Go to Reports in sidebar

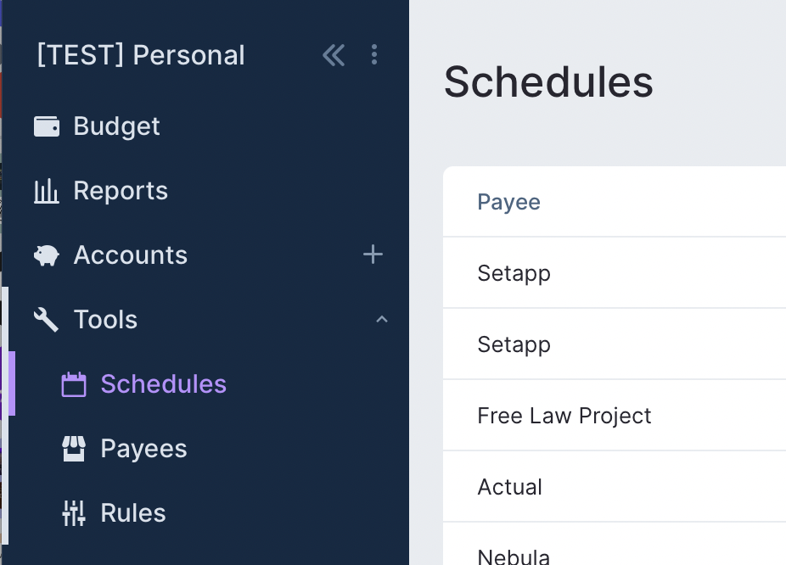[x=121, y=191]
